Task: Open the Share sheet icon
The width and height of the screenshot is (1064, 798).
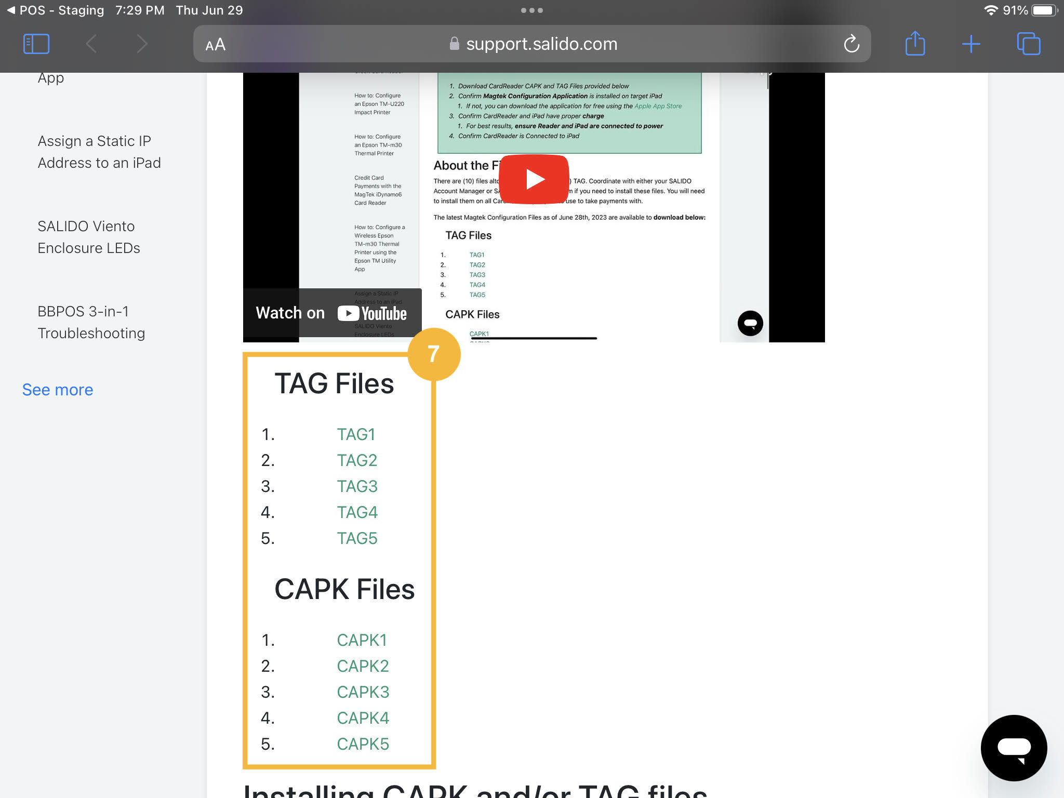Action: coord(915,43)
